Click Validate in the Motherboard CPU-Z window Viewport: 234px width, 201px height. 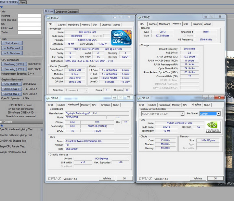coord(107,178)
